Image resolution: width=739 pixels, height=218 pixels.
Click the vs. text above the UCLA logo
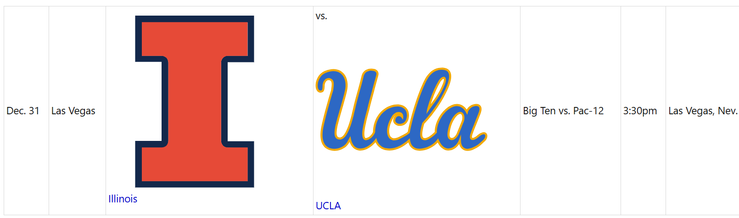(x=321, y=17)
